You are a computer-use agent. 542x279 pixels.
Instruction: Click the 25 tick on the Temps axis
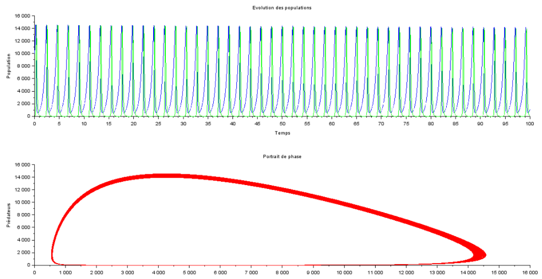pyautogui.click(x=158, y=124)
